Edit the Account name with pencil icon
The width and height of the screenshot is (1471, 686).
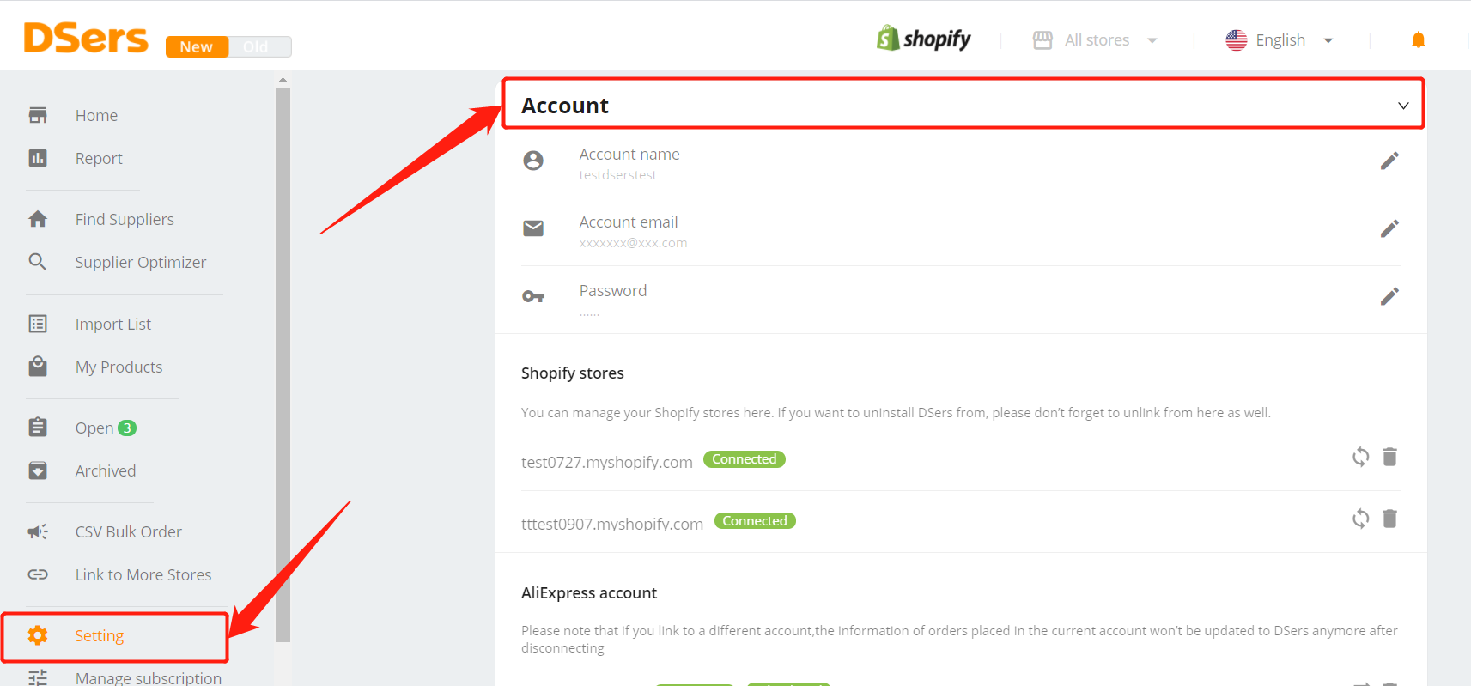tap(1389, 161)
